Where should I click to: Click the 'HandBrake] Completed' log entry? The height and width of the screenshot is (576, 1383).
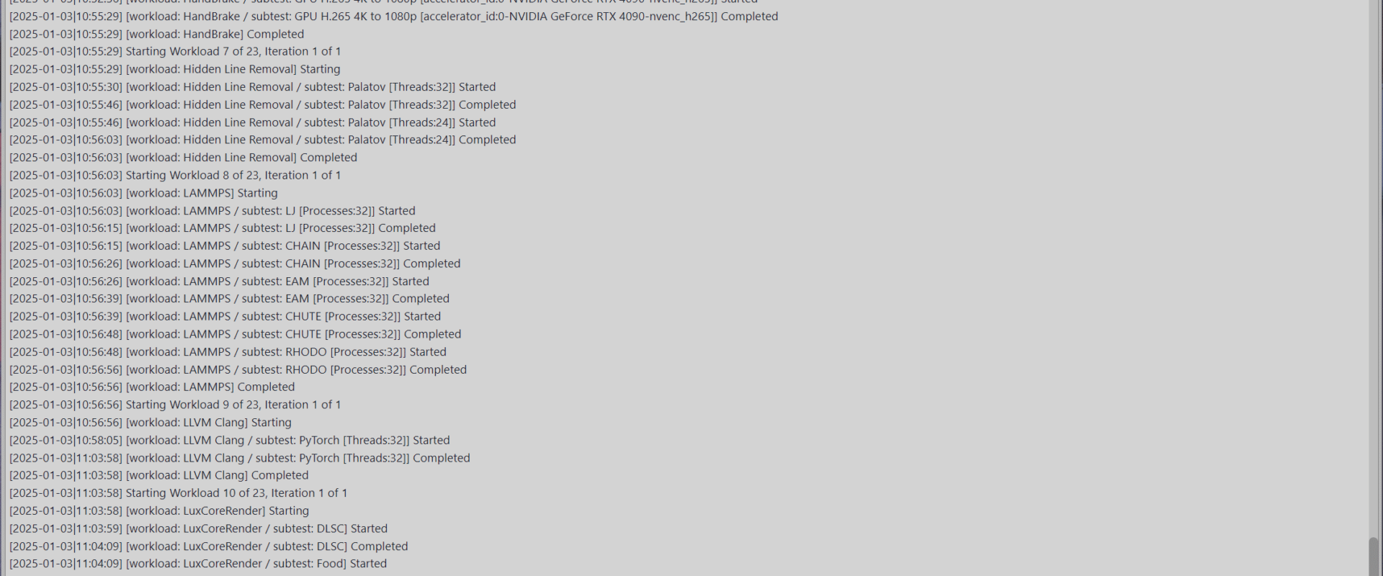(x=156, y=35)
